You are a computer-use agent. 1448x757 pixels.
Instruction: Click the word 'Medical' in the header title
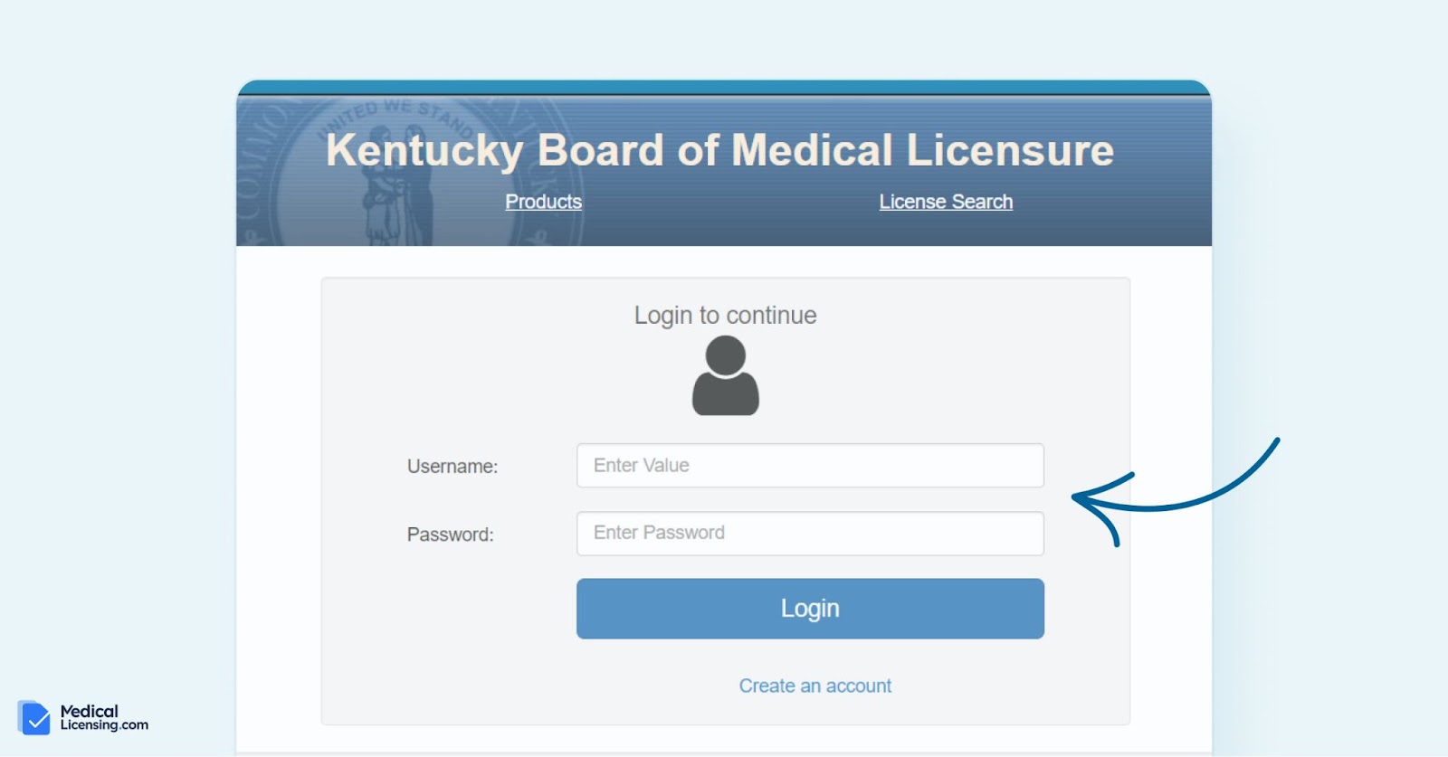[x=812, y=150]
